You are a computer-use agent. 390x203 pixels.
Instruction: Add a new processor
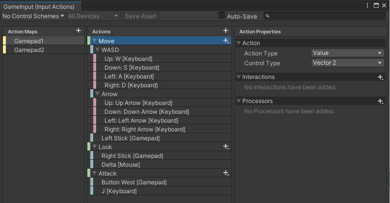[x=380, y=101]
